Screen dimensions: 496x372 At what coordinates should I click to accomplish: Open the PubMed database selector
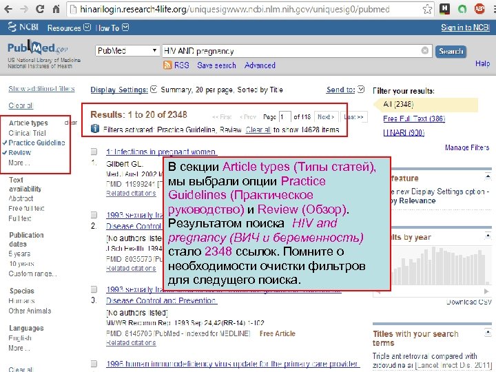(x=127, y=50)
